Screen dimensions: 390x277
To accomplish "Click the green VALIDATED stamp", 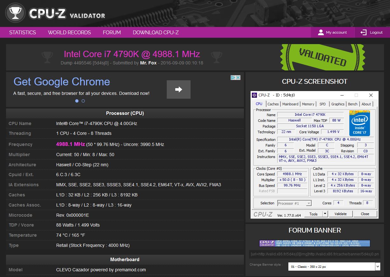I will pyautogui.click(x=323, y=57).
